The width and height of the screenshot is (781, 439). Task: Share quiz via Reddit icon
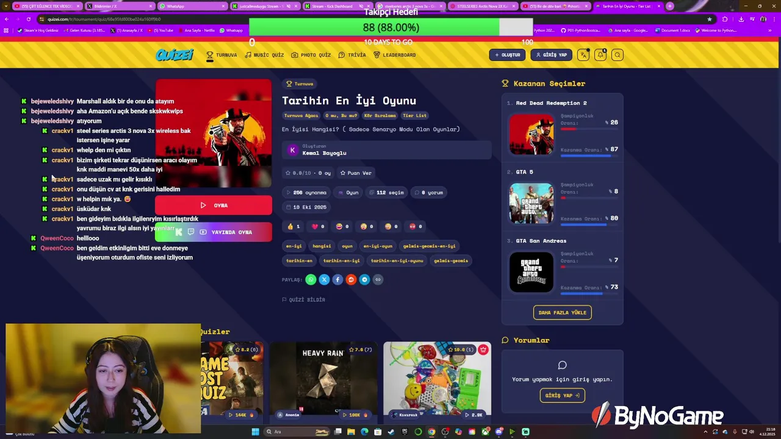(x=351, y=279)
